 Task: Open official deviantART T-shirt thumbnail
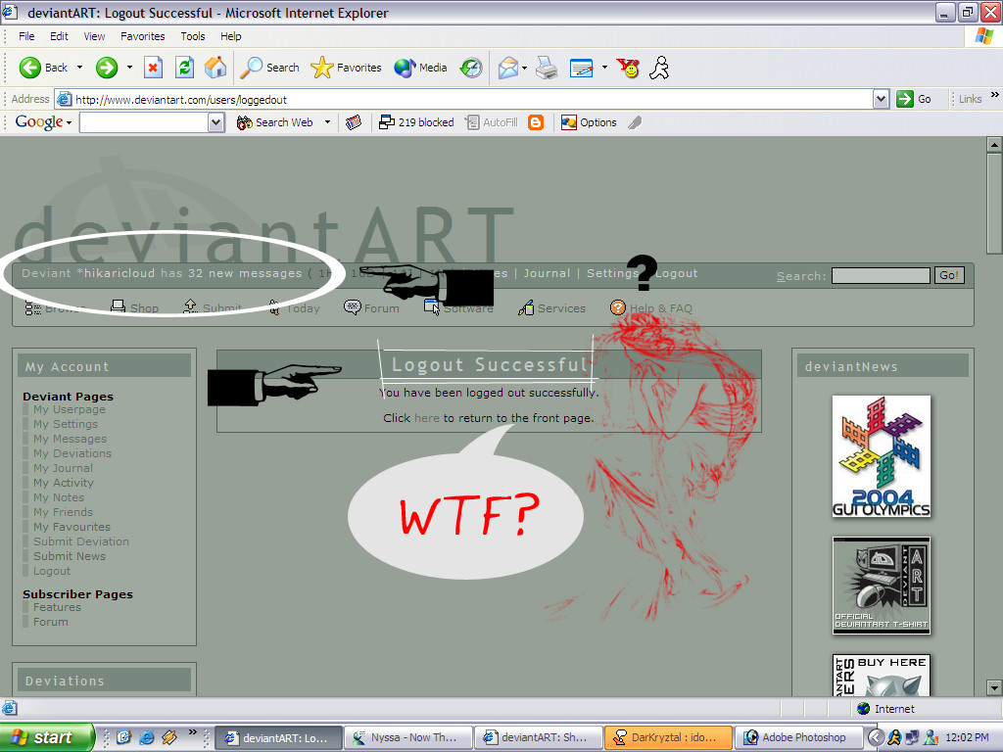pyautogui.click(x=882, y=586)
